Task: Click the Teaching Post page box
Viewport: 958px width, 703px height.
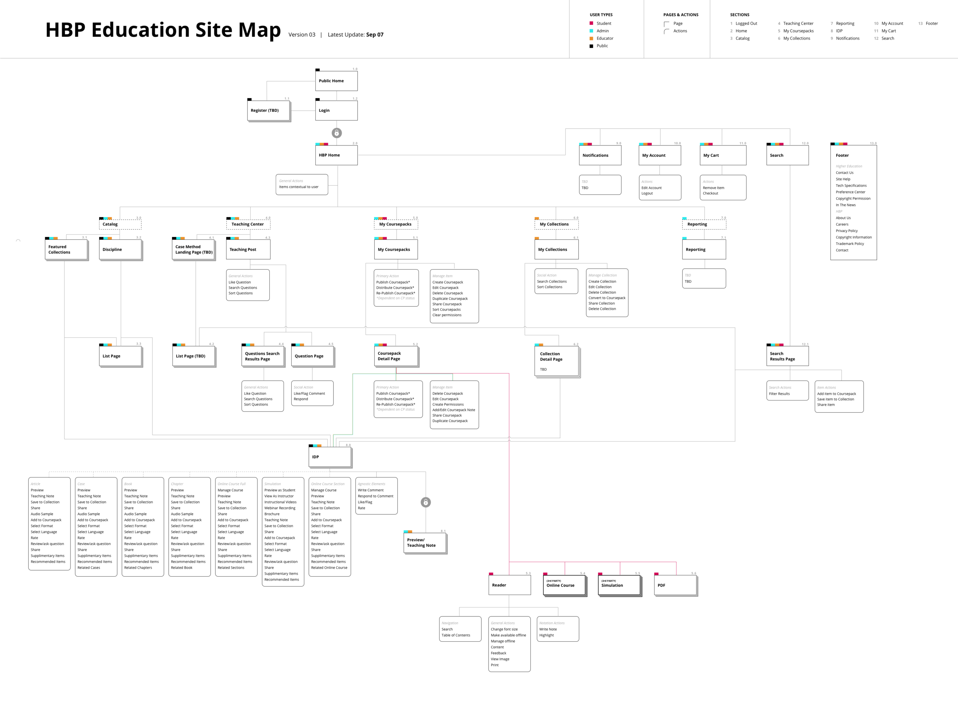Action: (x=248, y=249)
